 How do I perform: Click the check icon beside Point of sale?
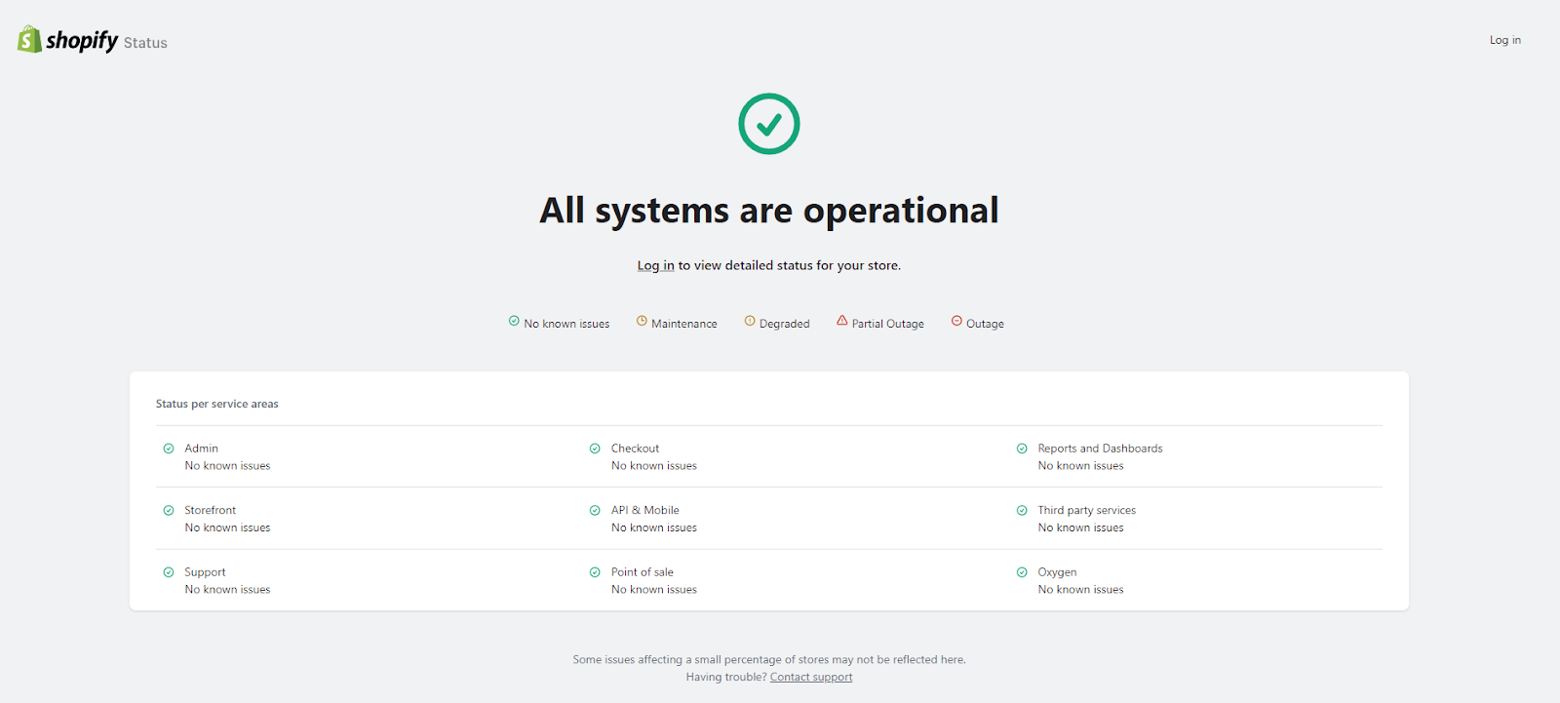pyautogui.click(x=595, y=572)
